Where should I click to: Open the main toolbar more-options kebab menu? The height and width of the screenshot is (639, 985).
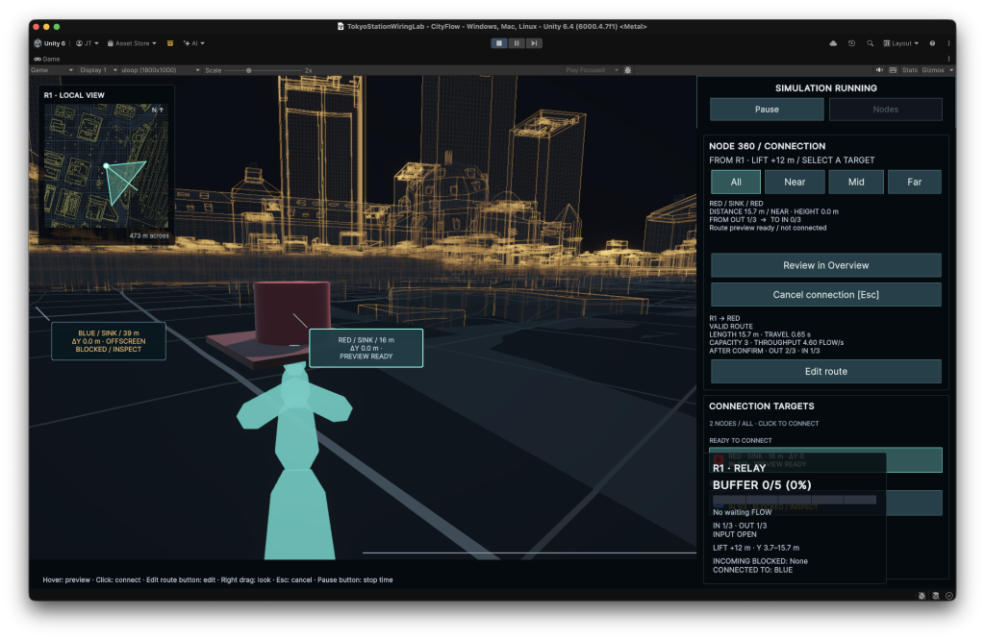[948, 43]
